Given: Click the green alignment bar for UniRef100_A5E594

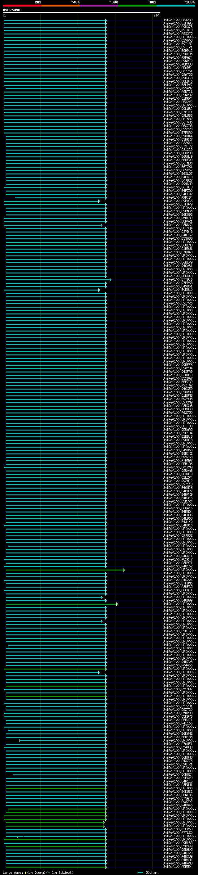Looking at the screenshot, I should tap(56, 867).
